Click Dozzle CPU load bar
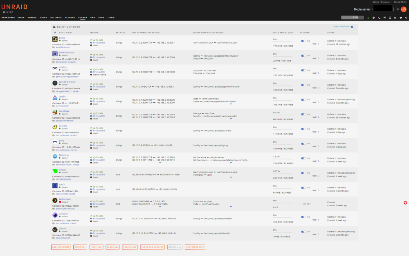This screenshot has width=409, height=256. pos(283,42)
